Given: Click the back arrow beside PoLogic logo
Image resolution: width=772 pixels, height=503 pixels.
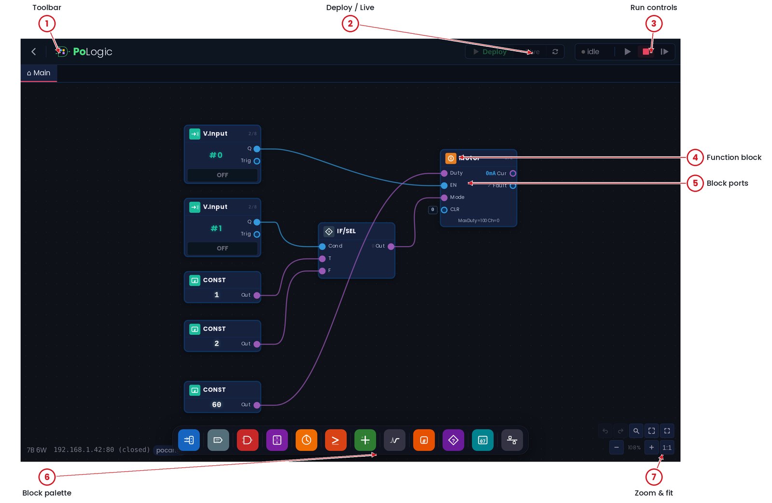Looking at the screenshot, I should point(34,52).
